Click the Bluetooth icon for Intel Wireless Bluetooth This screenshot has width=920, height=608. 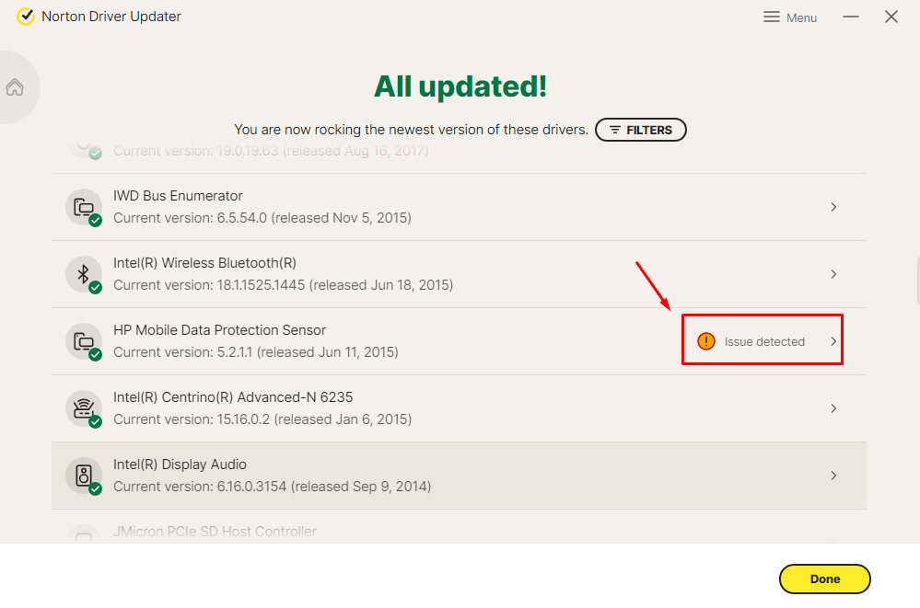[84, 274]
